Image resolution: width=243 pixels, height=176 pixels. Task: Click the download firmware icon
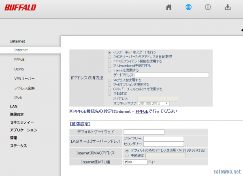228,7
